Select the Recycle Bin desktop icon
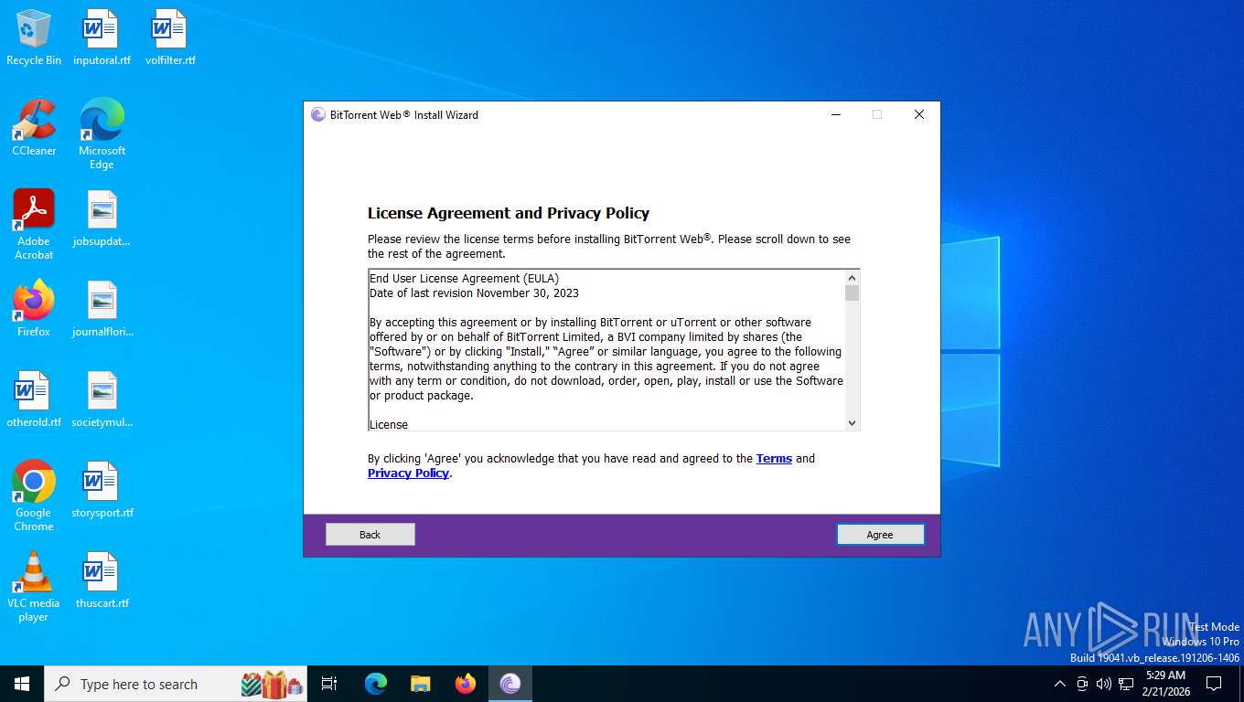This screenshot has width=1244, height=702. coord(34,38)
